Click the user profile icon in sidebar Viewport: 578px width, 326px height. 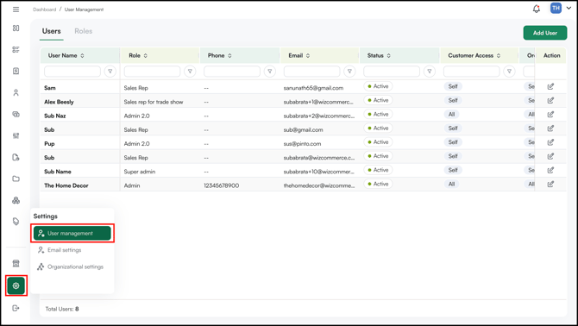pyautogui.click(x=16, y=92)
